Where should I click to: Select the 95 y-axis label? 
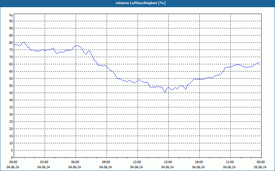tap(11, 21)
